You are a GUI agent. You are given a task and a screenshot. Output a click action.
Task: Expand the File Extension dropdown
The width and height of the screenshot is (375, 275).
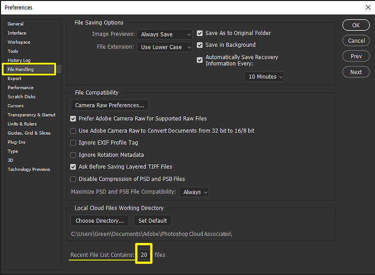tap(164, 47)
